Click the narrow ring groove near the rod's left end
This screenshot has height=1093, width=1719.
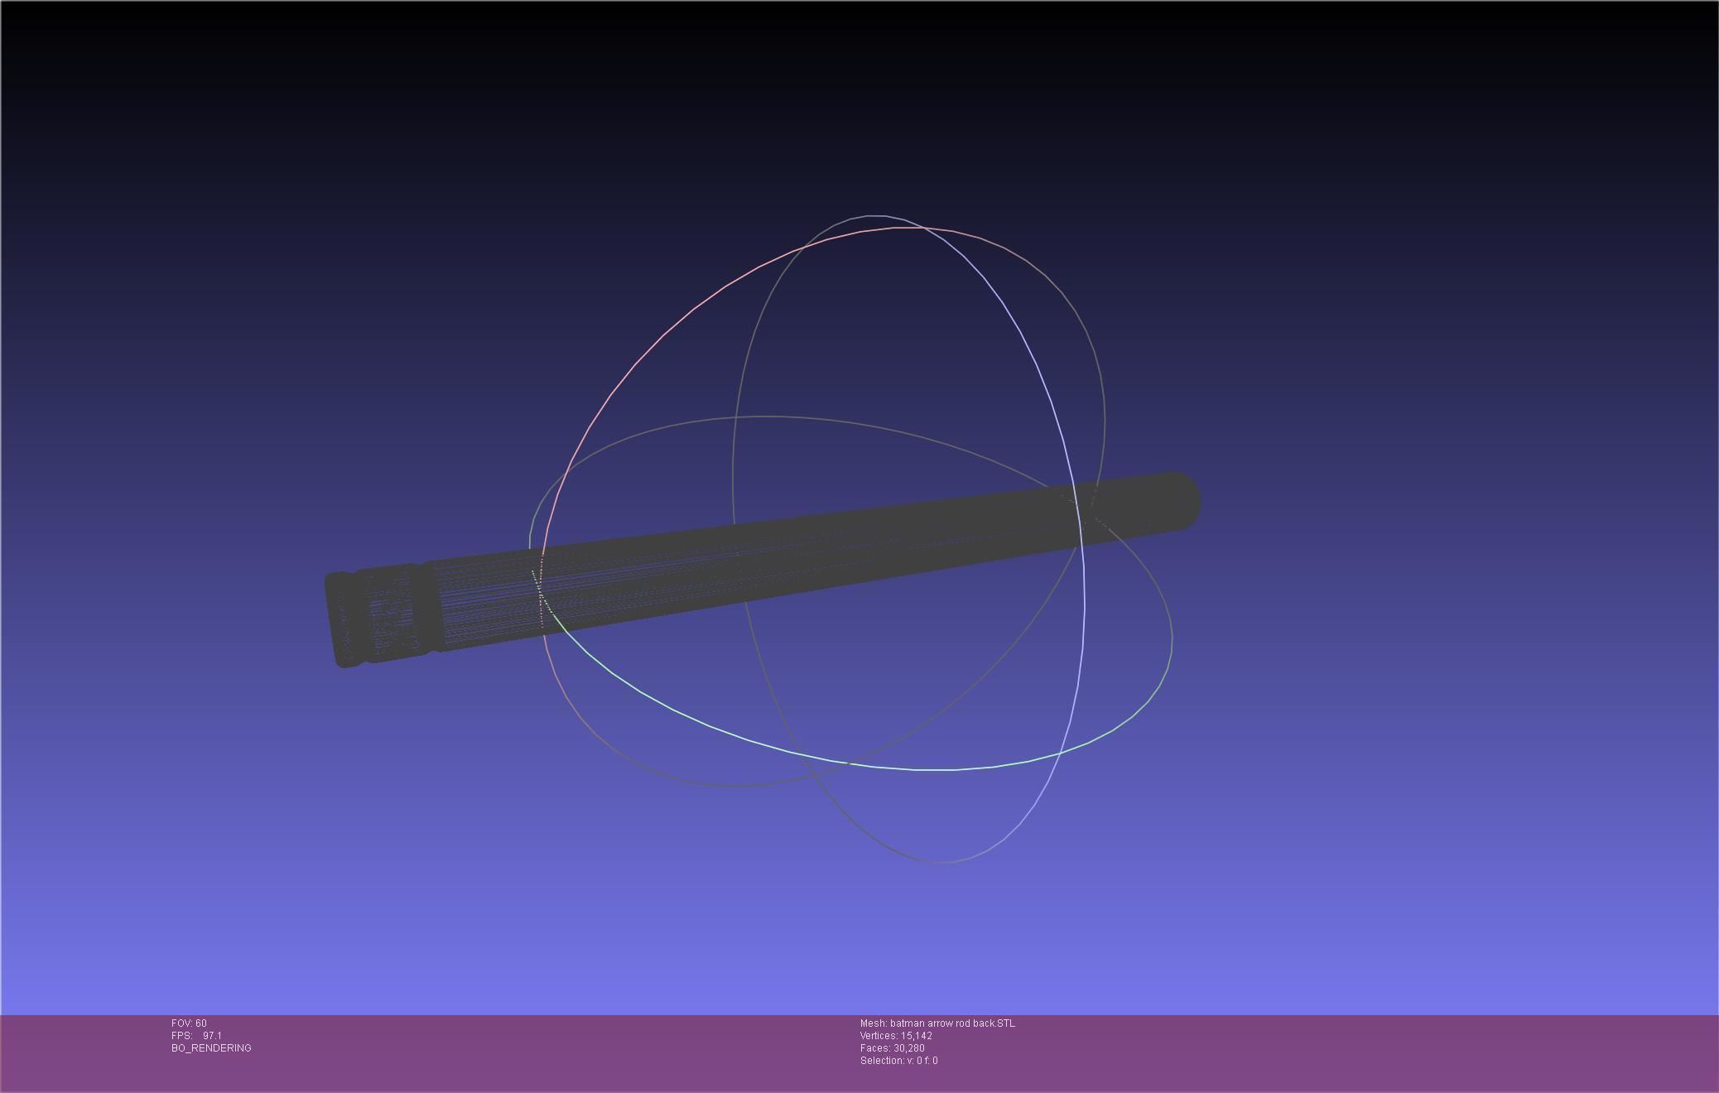pyautogui.click(x=428, y=609)
